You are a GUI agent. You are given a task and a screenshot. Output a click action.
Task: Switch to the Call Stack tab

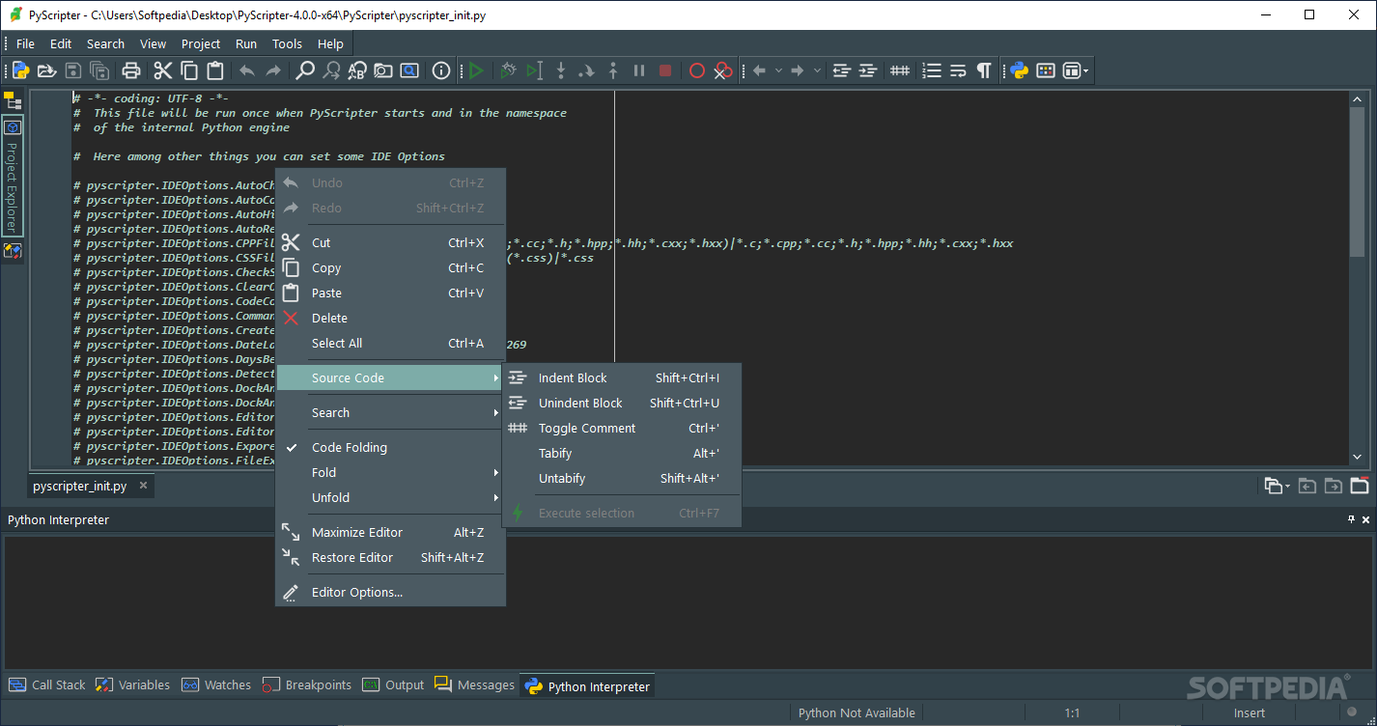tap(47, 684)
